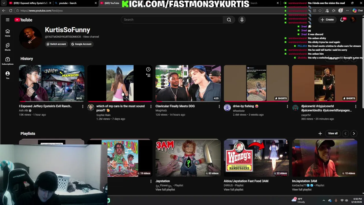The width and height of the screenshot is (364, 205).
Task: Open Clavicular Finally Meets DDG thumbnail
Action: coord(188,83)
